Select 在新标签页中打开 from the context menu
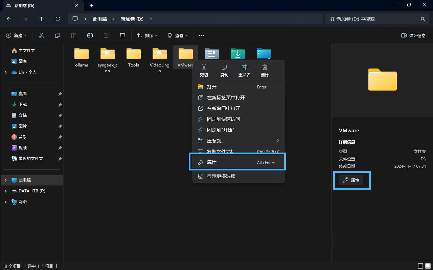This screenshot has height=270, width=433. tap(225, 98)
